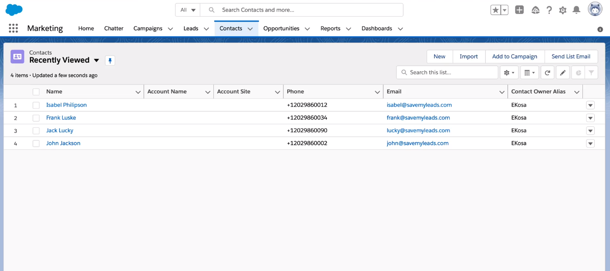Click the info icon at right of nav bar

point(600,29)
